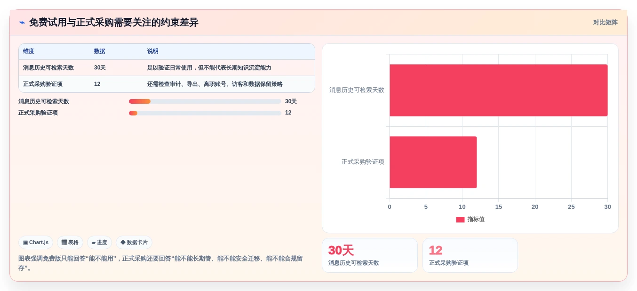Click the 对比矩阵 label
637x291 pixels.
pos(605,23)
